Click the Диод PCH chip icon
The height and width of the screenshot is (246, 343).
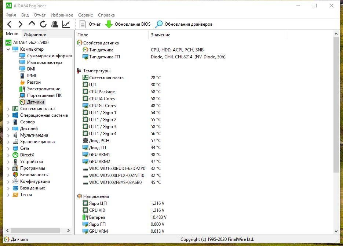point(85,141)
